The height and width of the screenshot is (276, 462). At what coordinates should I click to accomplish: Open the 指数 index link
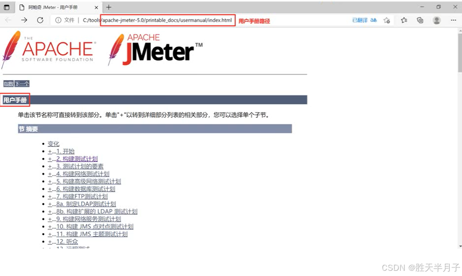[x=9, y=84]
